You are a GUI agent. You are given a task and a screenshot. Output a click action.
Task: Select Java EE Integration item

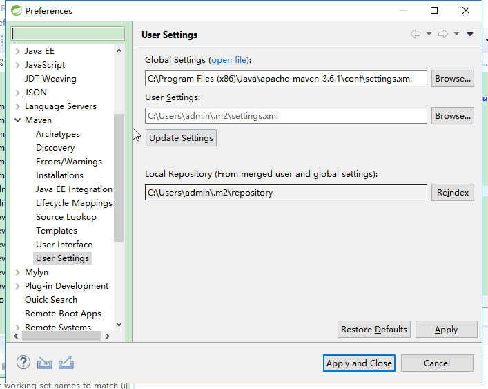click(74, 189)
